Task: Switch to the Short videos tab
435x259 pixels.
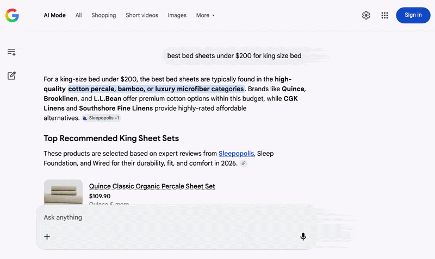Action: (x=142, y=15)
